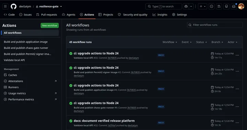Switch to the Agents tab
Image resolution: width=247 pixels, height=130 pixels.
click(x=69, y=15)
